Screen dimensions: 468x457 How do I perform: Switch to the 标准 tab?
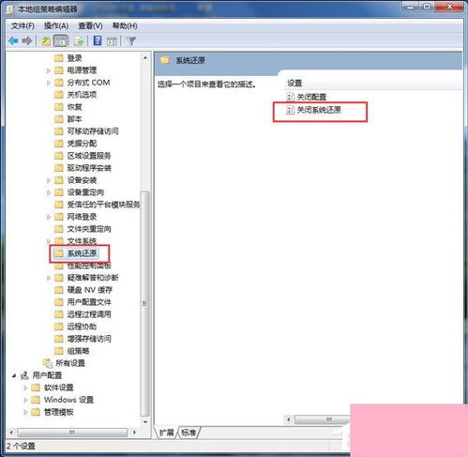pyautogui.click(x=189, y=433)
